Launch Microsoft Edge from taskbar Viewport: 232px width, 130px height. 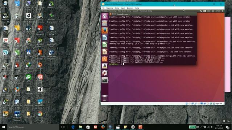pos(73,127)
